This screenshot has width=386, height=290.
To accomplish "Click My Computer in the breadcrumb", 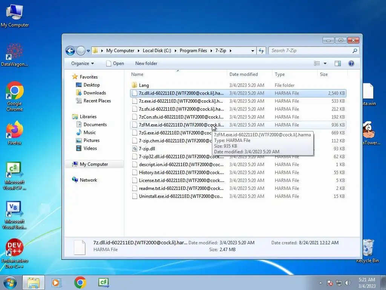I will (120, 51).
